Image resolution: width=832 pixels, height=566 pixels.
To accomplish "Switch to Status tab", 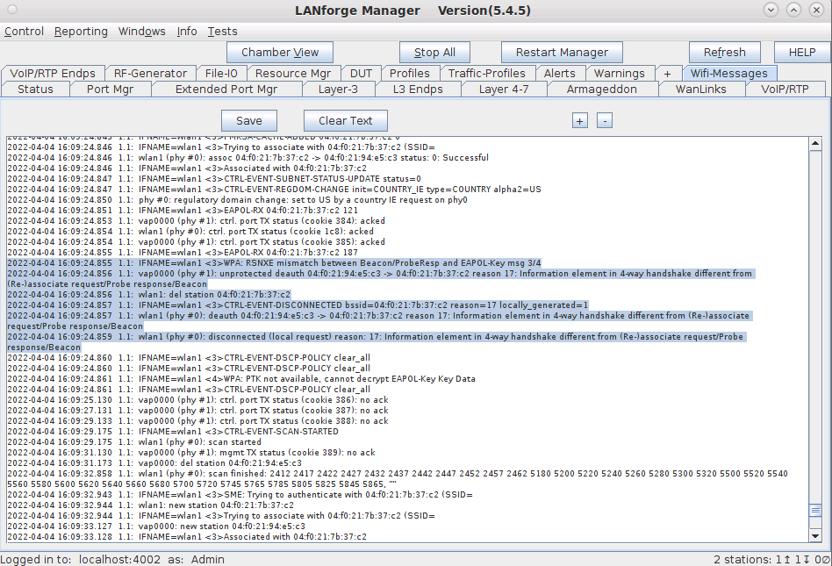I will click(36, 90).
